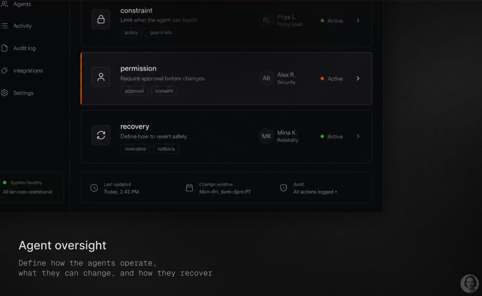The height and width of the screenshot is (296, 482).
Task: Click the approval tag on permission
Action: click(134, 91)
